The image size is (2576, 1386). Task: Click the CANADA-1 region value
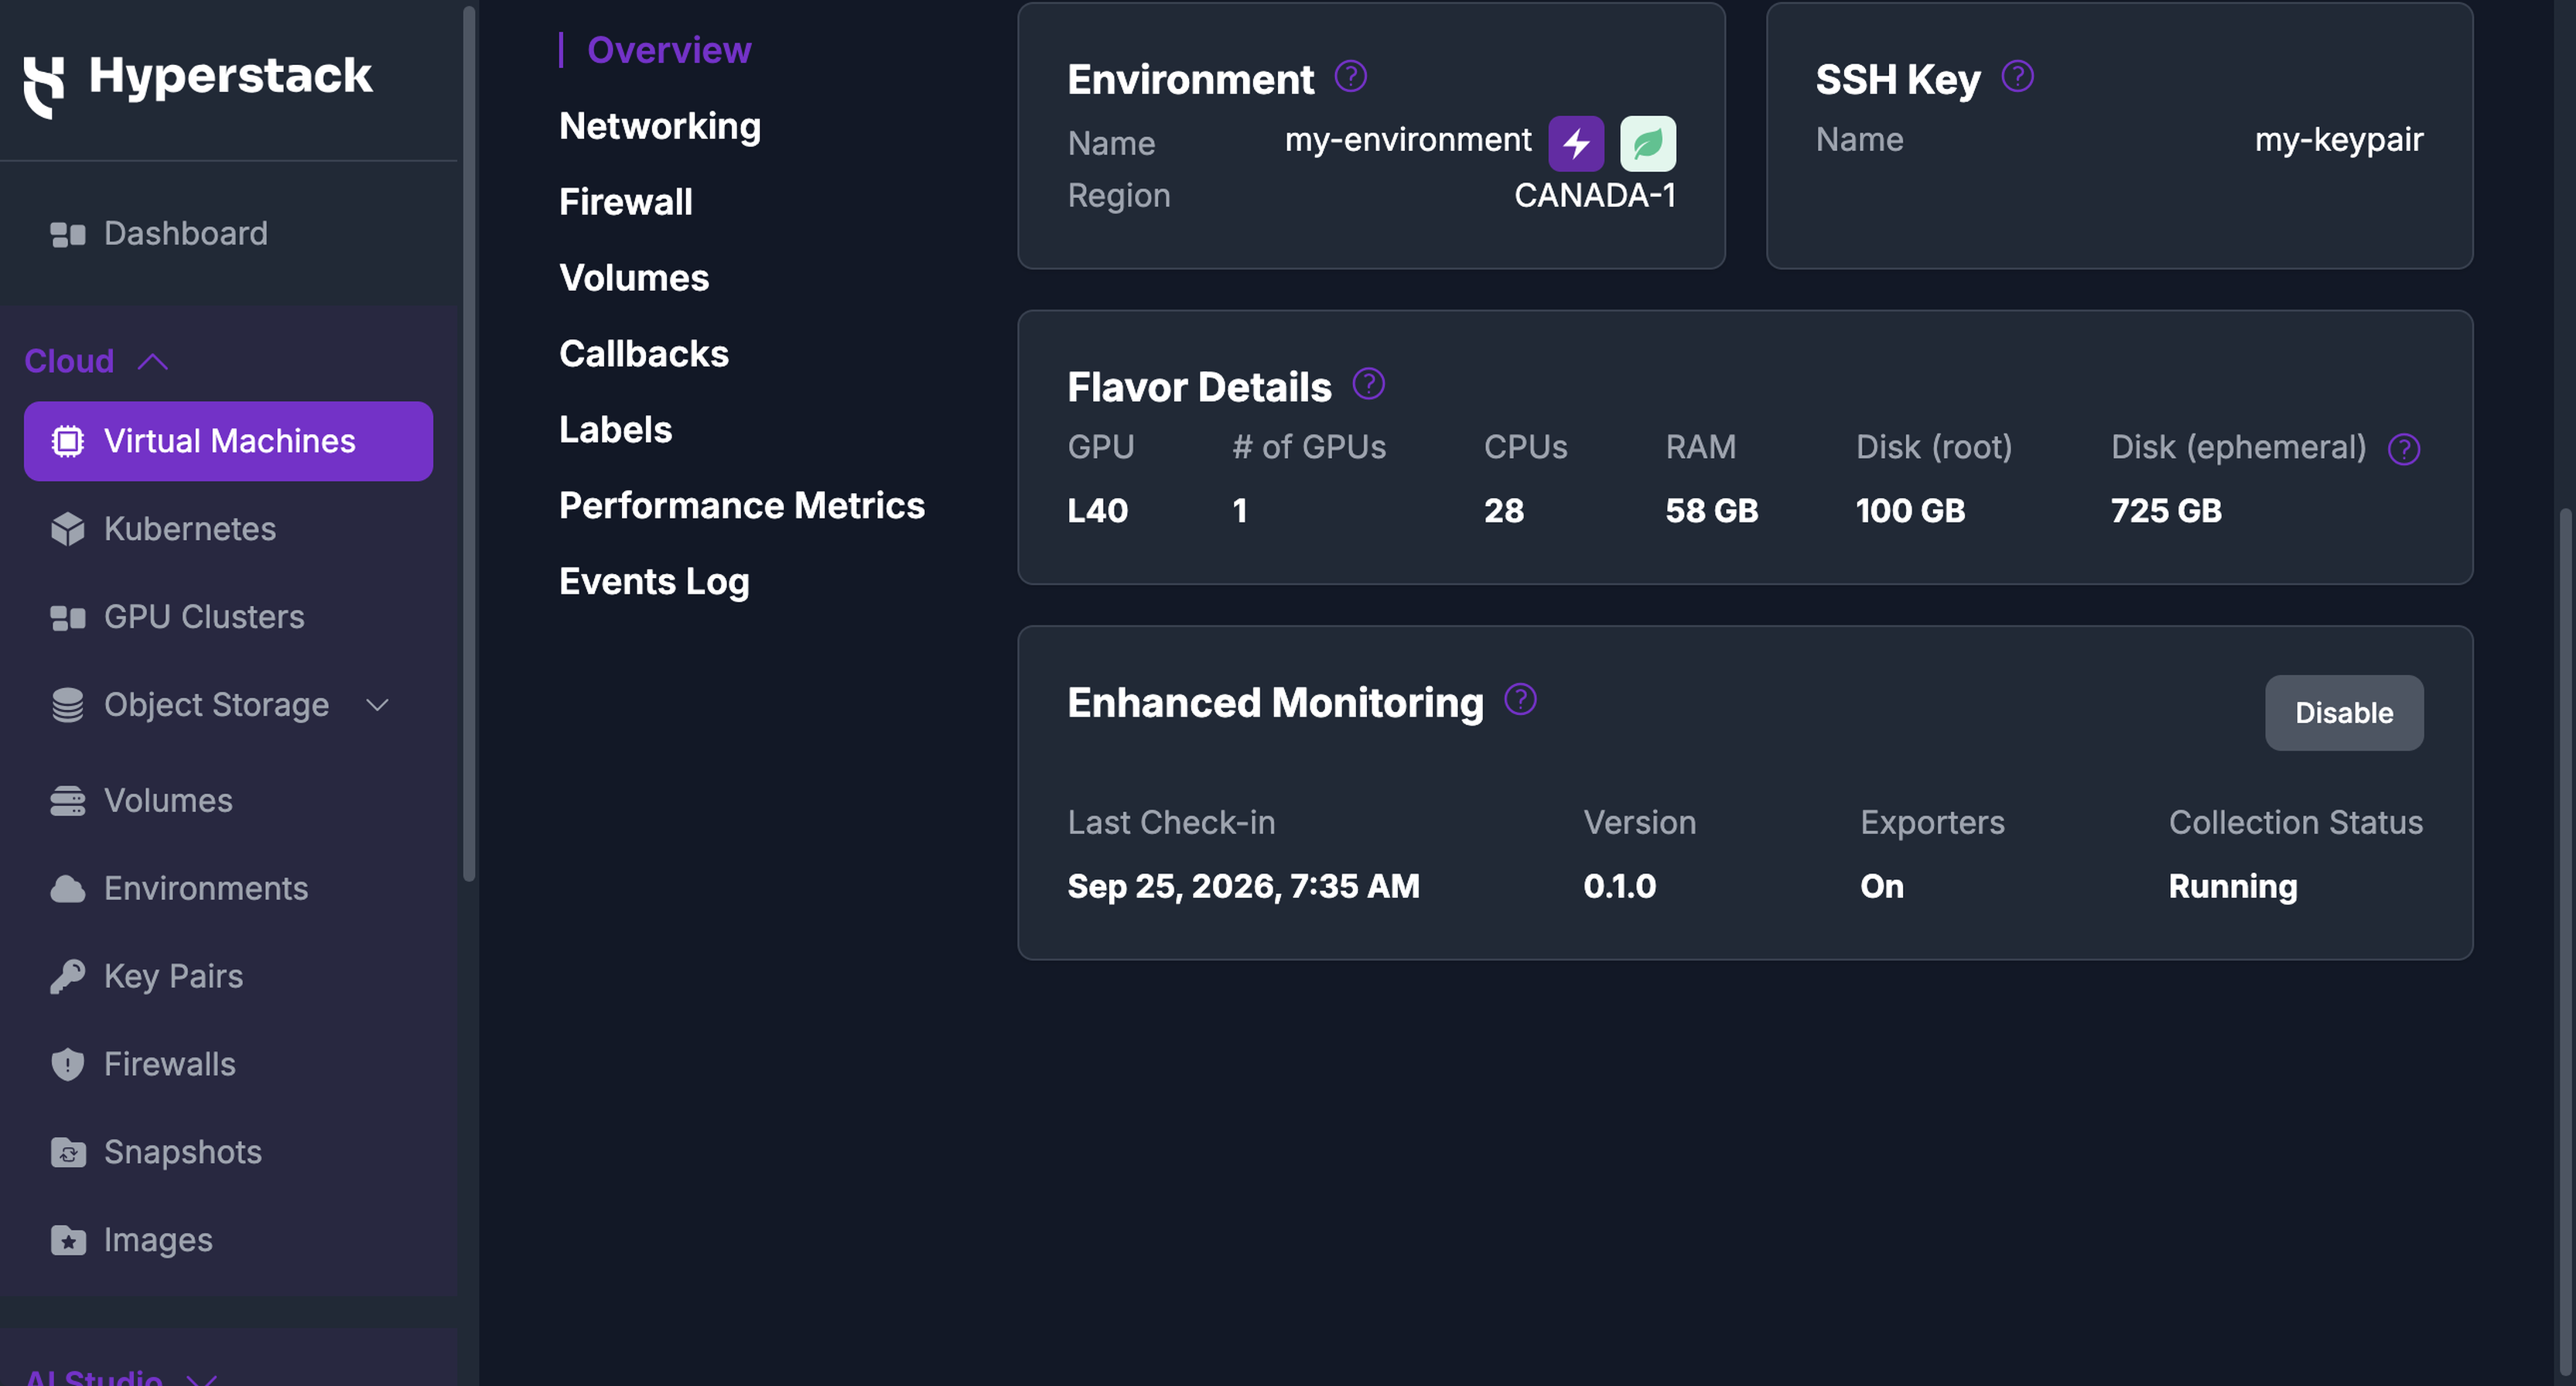click(1595, 195)
